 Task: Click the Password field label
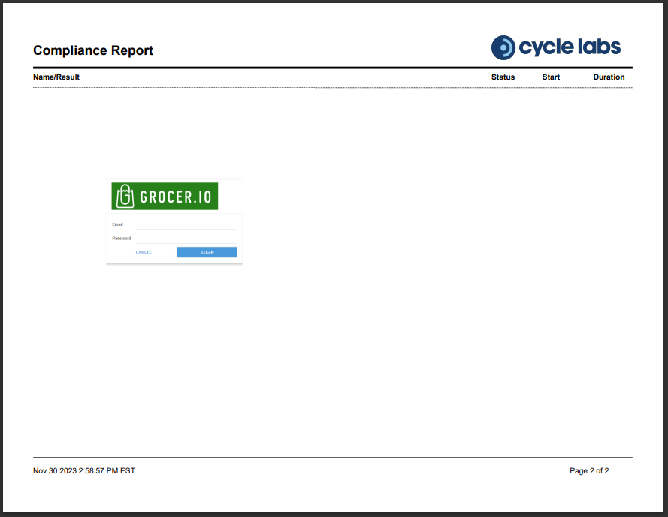[x=121, y=238]
